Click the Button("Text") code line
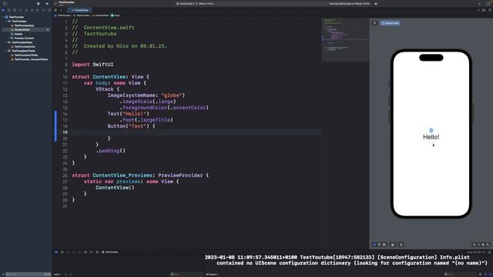The image size is (493, 277). 131,126
